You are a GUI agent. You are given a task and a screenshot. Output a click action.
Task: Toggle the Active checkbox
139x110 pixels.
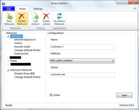coord(51,95)
